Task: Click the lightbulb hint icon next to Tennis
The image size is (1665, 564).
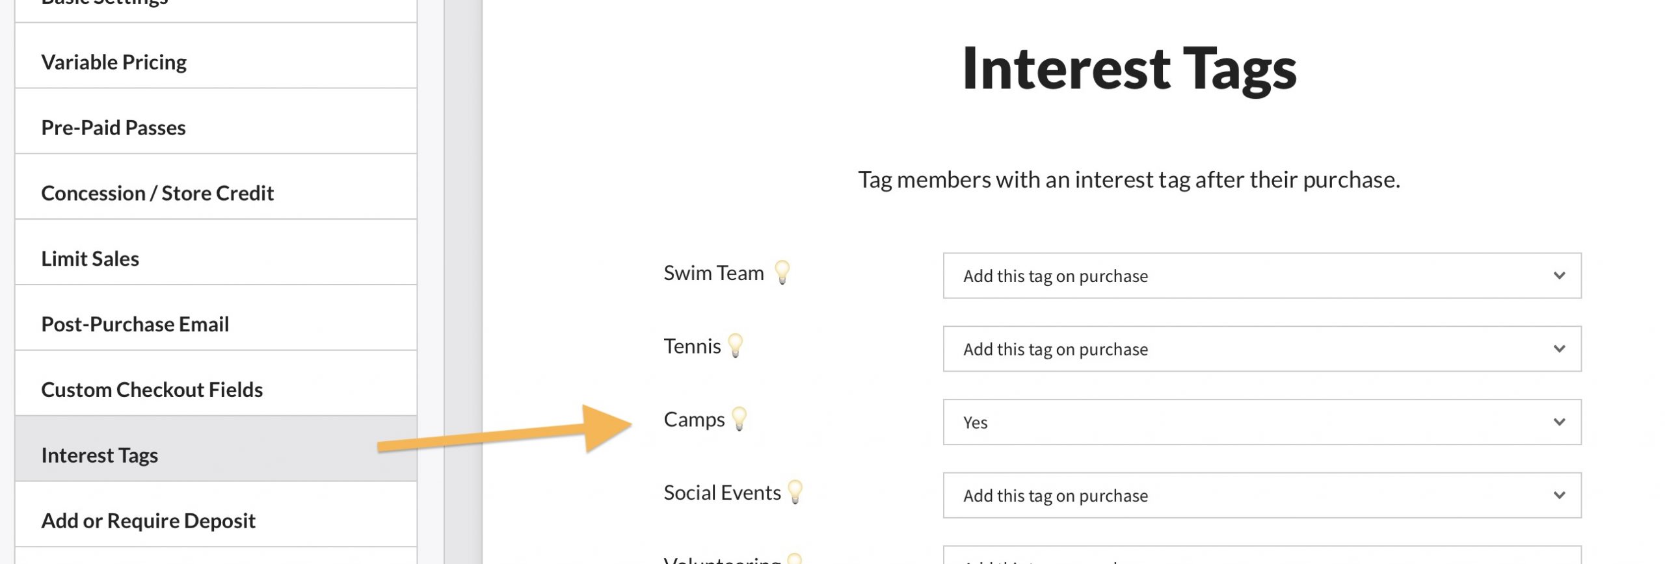Action: pyautogui.click(x=736, y=346)
